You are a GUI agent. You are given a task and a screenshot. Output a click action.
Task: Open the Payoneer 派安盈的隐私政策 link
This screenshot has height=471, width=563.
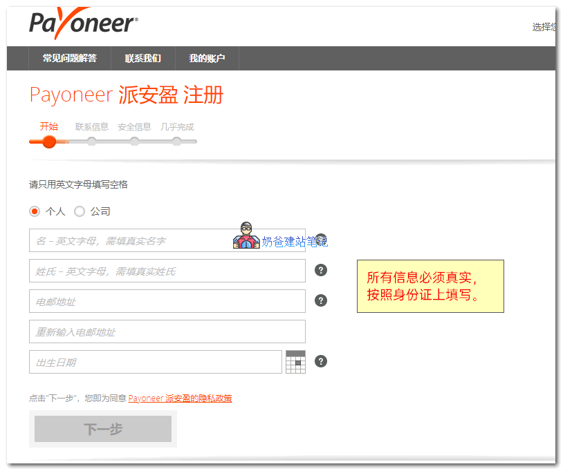point(180,398)
